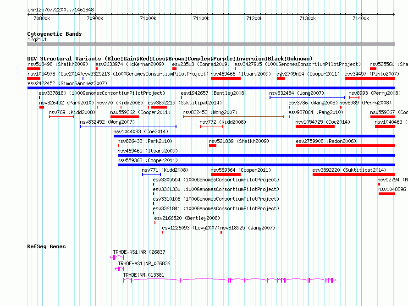Click the red bar under nsv559362 (Cooper2011)
The image size is (408, 306).
click(x=125, y=117)
